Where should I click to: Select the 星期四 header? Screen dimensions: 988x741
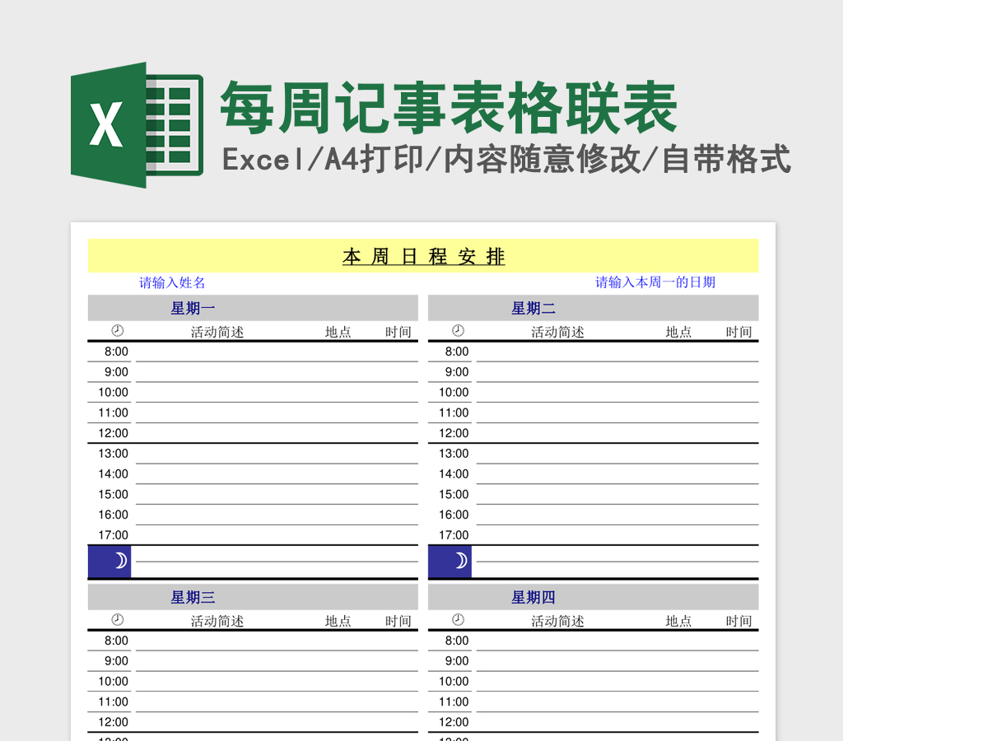coord(593,597)
